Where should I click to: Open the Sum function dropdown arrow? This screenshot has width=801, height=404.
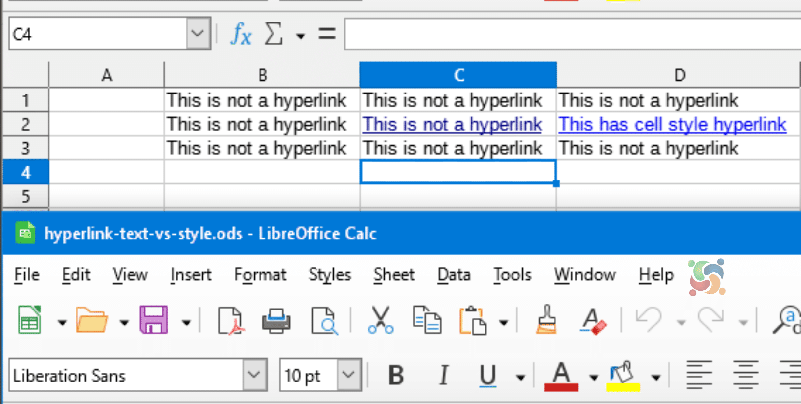pos(301,36)
